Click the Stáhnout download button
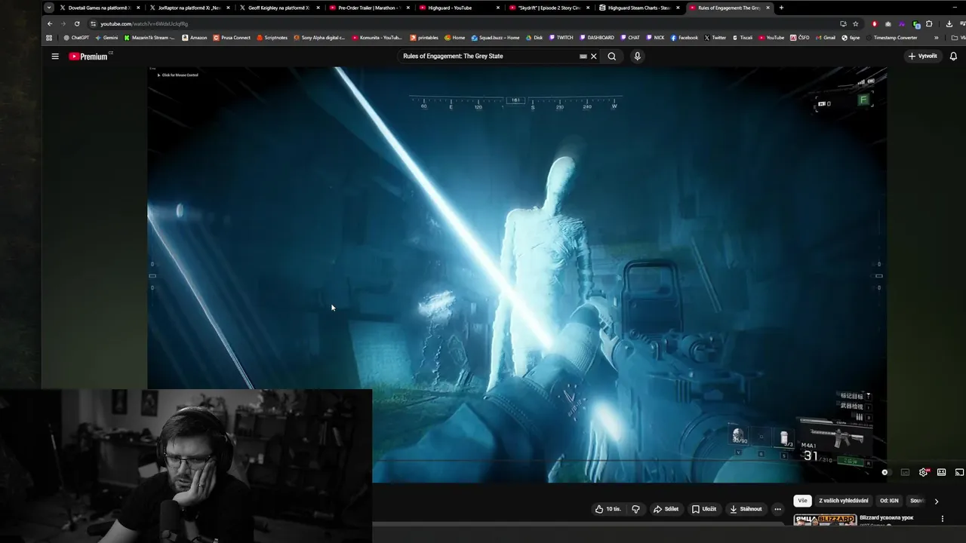 click(x=746, y=509)
